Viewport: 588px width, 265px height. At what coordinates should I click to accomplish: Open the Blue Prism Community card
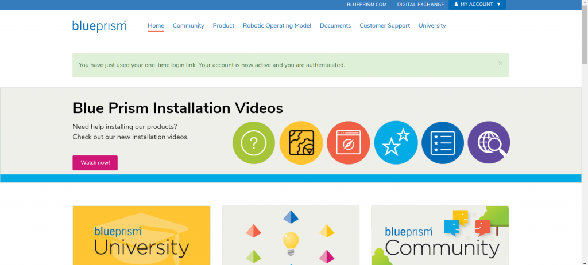coord(440,235)
